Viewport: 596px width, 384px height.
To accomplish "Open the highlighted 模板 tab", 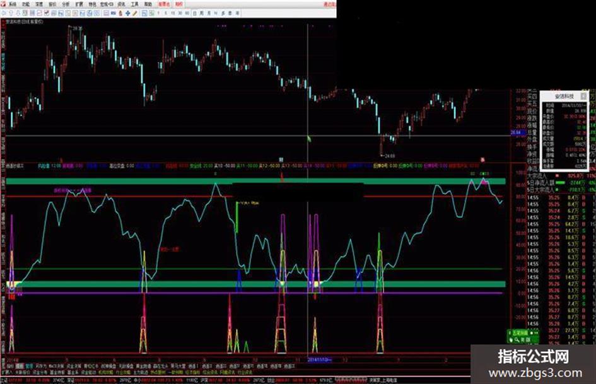I will (x=20, y=366).
